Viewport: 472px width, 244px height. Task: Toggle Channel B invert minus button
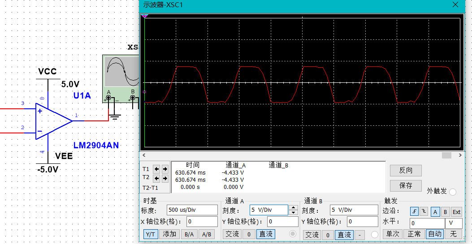click(360, 235)
